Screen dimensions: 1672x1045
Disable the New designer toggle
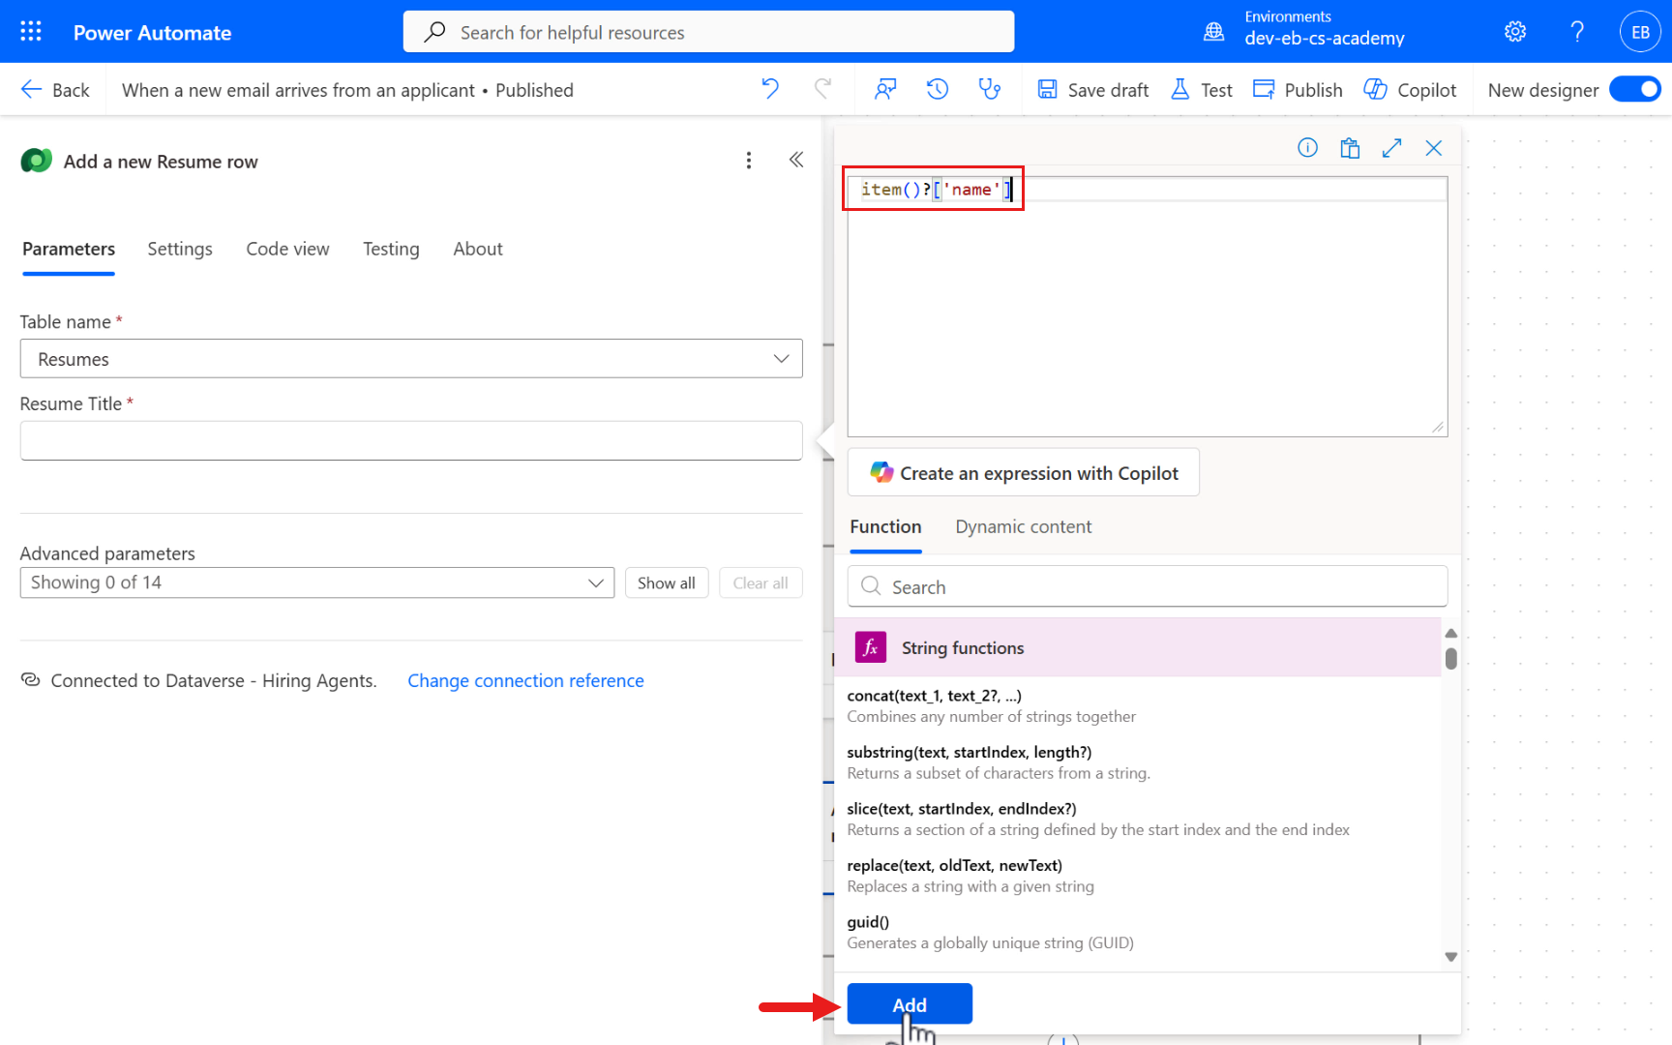coord(1634,89)
